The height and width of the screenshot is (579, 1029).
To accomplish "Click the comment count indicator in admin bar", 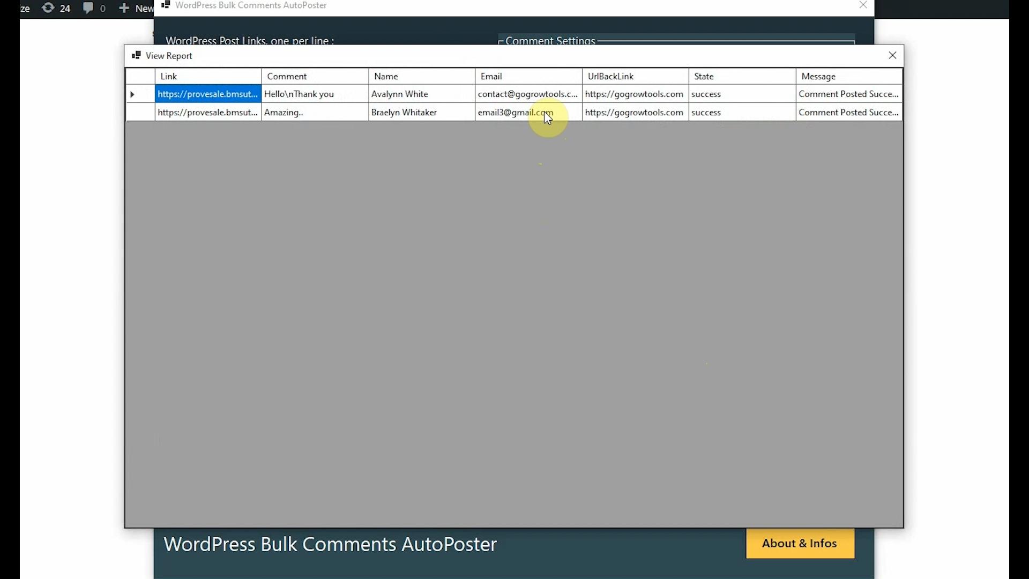I will pos(102,8).
